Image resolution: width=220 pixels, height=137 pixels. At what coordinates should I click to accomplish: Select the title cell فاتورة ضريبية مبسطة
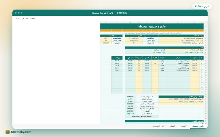pyautogui.click(x=152, y=26)
